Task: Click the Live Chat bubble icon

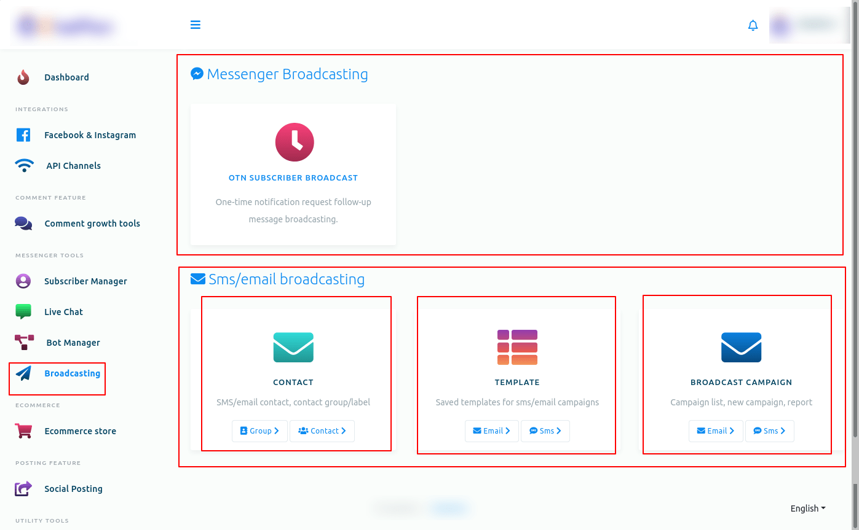Action: (x=23, y=312)
